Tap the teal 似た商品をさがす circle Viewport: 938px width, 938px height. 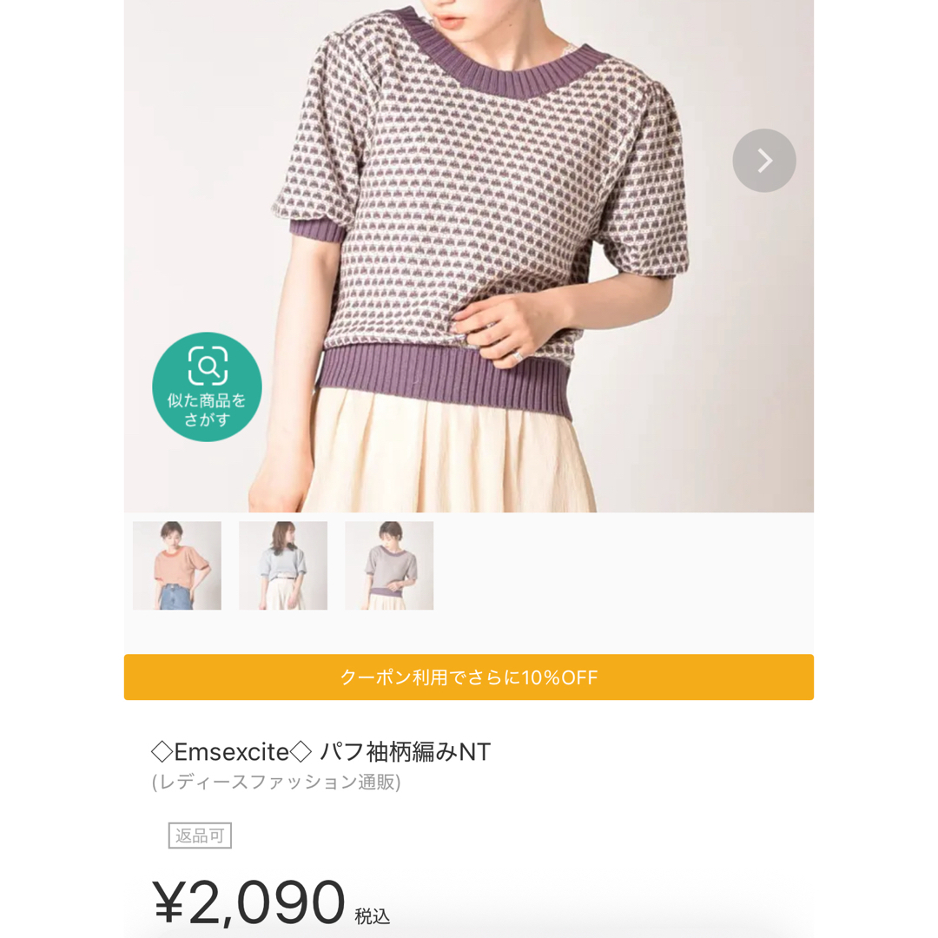pyautogui.click(x=207, y=387)
